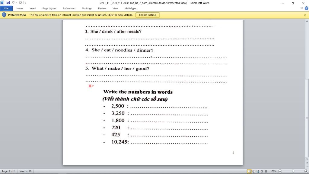The image size is (309, 174).
Task: Switch to the Mailings tab
Action: tap(87, 8)
